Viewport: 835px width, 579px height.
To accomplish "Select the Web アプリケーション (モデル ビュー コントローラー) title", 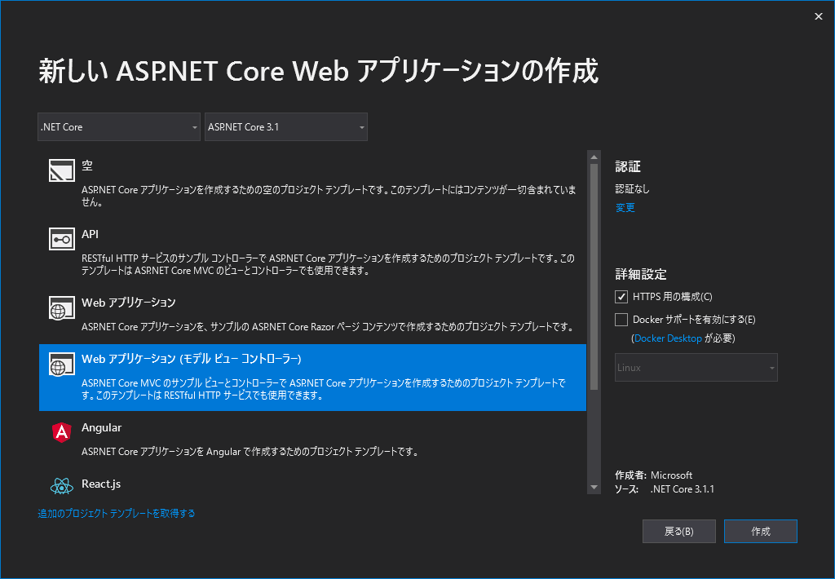I will coord(192,359).
